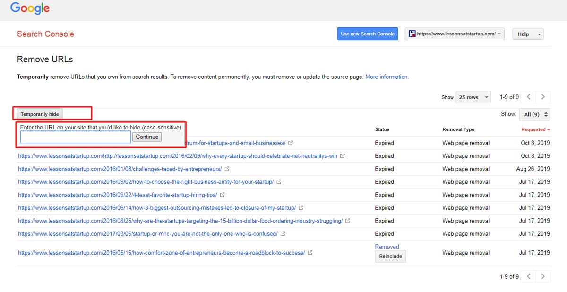567x292 pixels.
Task: Click external link icon beside startup-or-mnc URL
Action: (283, 234)
